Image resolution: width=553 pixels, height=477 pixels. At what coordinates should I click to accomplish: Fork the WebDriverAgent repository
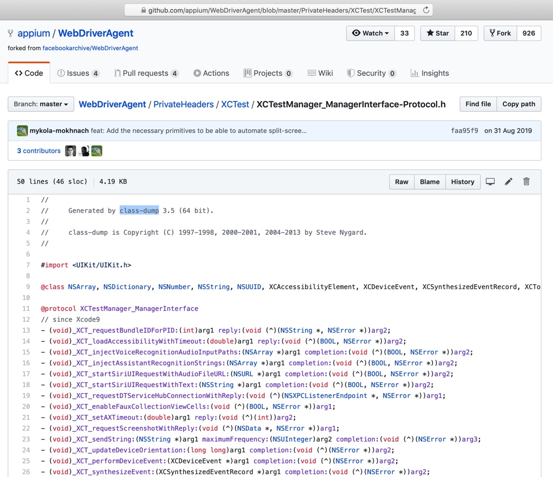coord(500,33)
